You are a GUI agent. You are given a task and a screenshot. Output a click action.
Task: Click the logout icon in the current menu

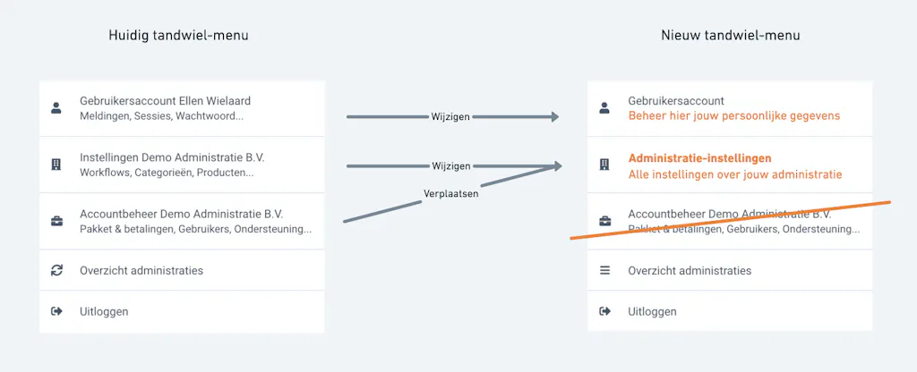click(x=56, y=311)
